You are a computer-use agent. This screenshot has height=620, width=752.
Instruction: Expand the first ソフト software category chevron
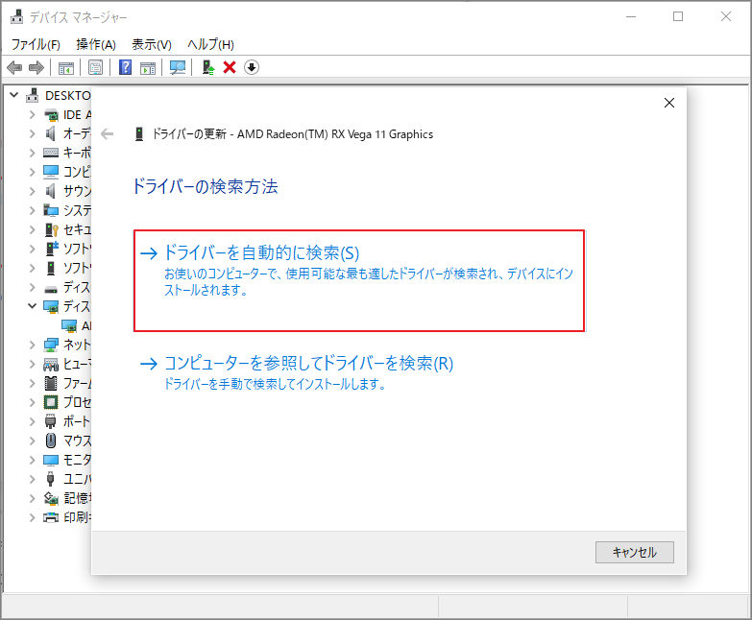tap(32, 249)
